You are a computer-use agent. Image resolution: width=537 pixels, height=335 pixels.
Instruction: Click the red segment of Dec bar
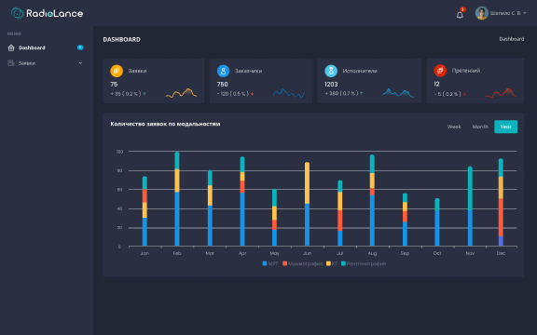pos(501,218)
